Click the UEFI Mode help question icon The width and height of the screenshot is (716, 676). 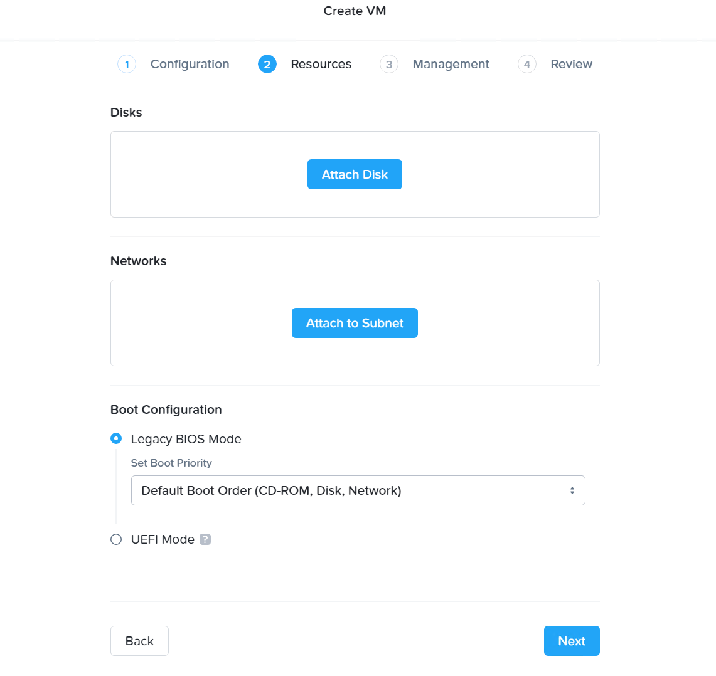(x=205, y=539)
